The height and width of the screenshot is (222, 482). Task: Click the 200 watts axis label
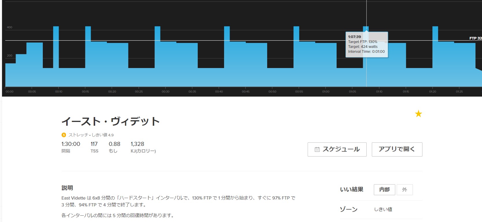[10, 56]
